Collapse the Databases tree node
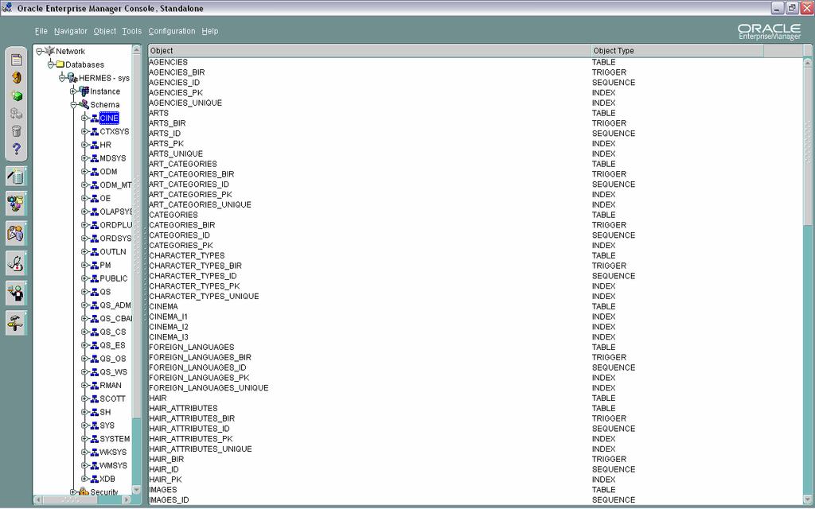Viewport: 815px width, 509px height. [x=51, y=64]
